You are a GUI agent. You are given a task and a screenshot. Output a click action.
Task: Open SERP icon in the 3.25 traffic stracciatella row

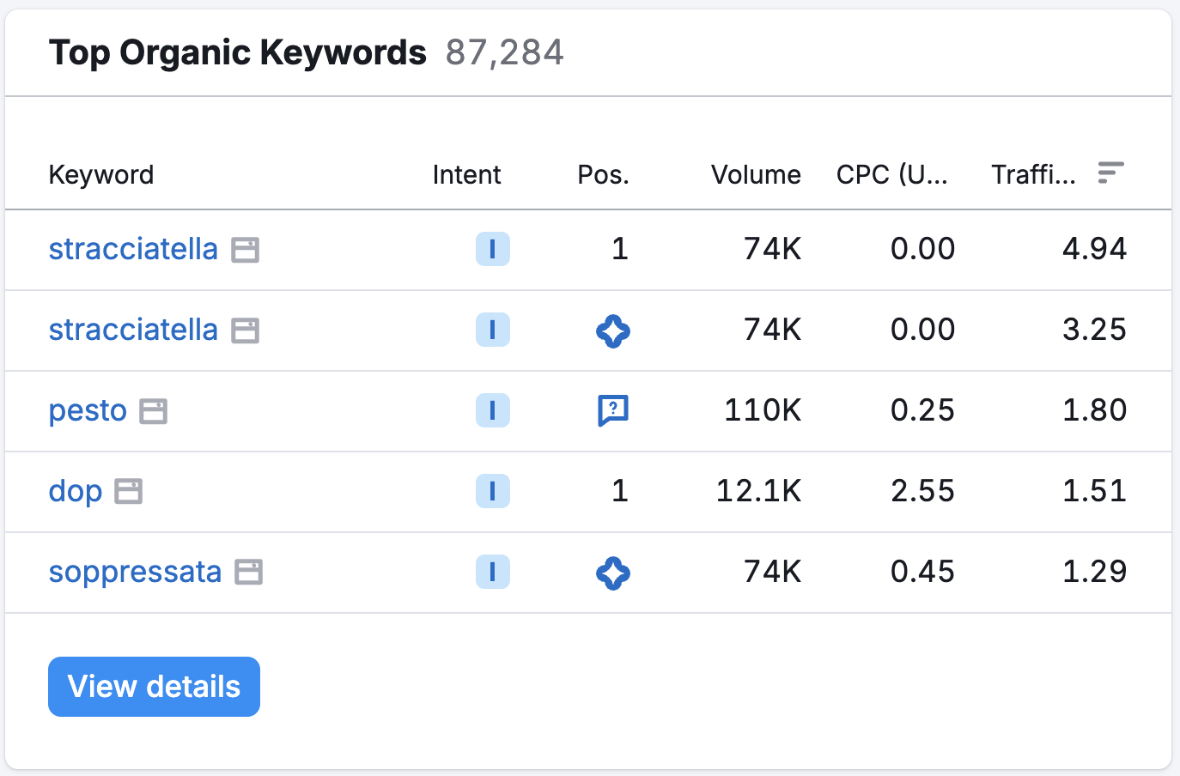[246, 330]
